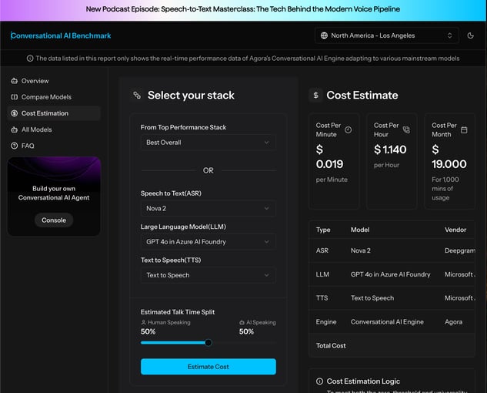Click the talk time split slider handle
Image resolution: width=487 pixels, height=393 pixels.
click(208, 343)
